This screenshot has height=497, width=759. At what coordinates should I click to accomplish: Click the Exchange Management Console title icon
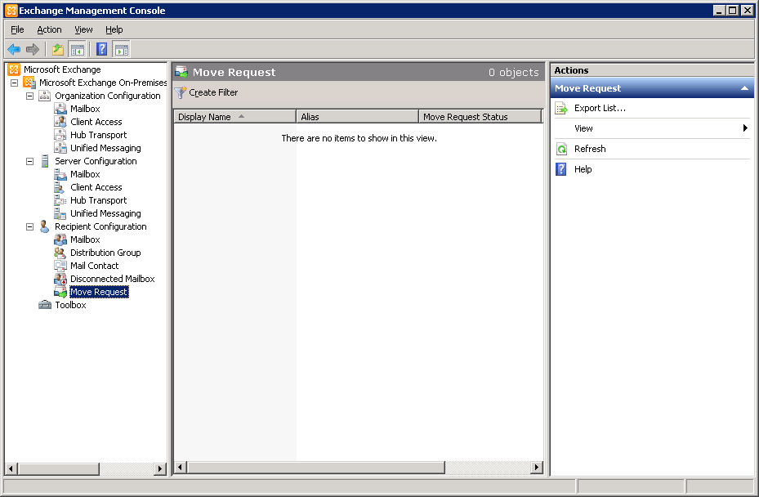(11, 10)
